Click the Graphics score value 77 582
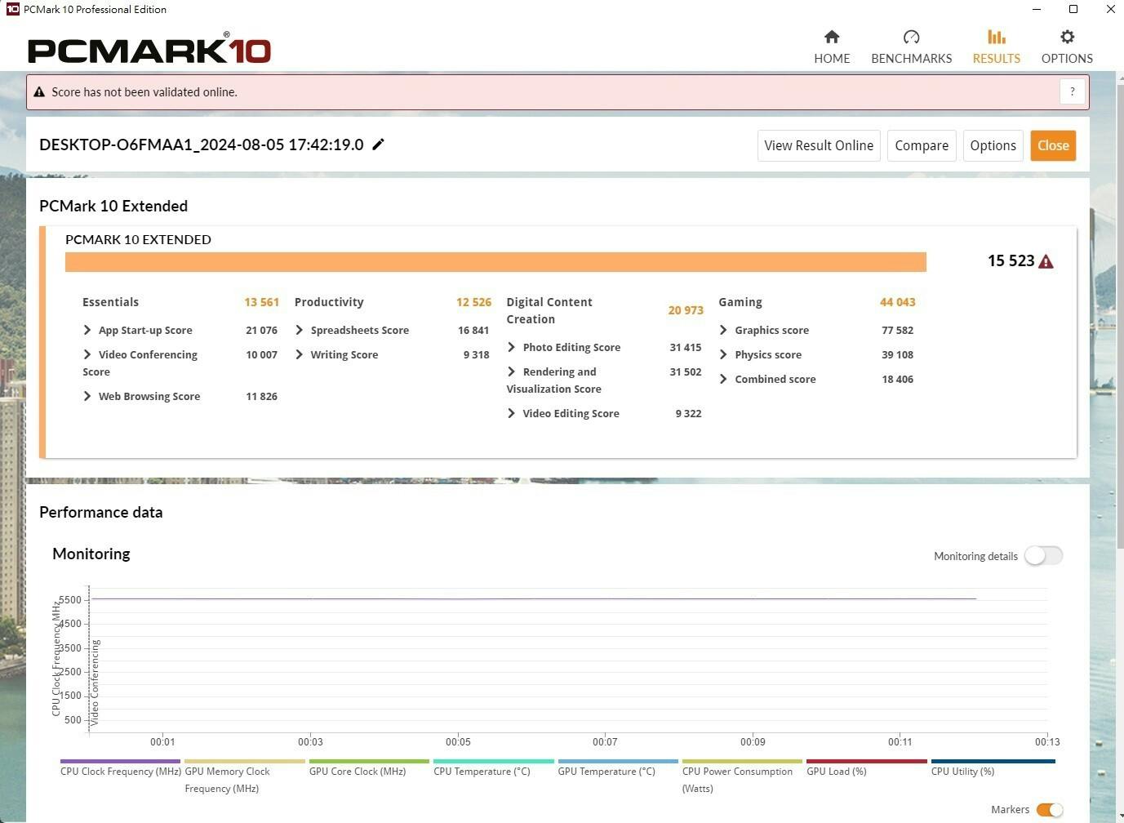This screenshot has height=823, width=1124. point(897,330)
